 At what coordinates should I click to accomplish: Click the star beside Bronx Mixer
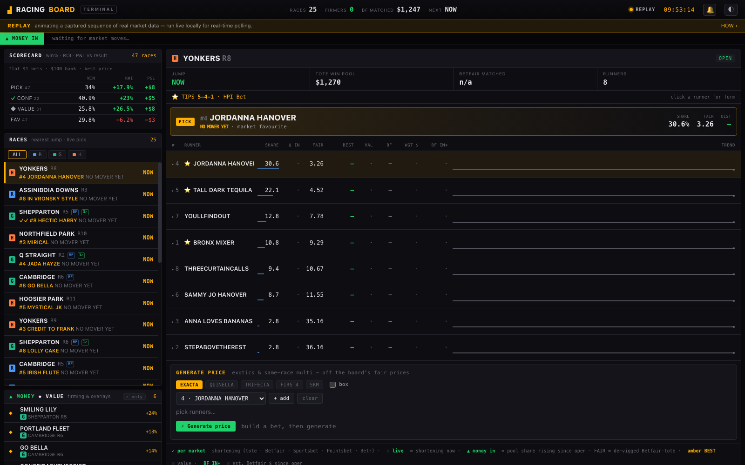click(x=187, y=242)
